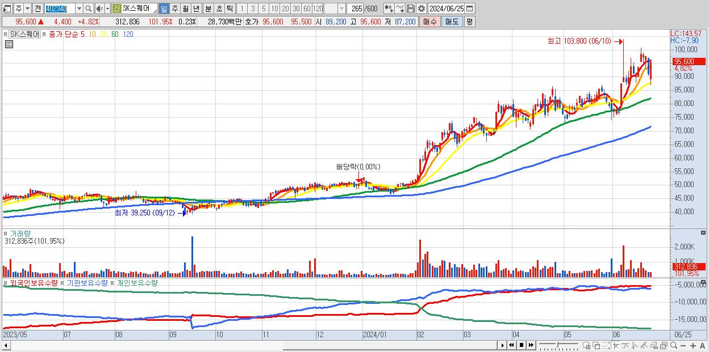Click the horizontal scrollbar left arrow
709x352 pixels.
click(x=7, y=345)
